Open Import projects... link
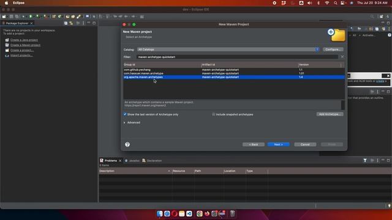Image resolution: width=392 pixels, height=220 pixels. 21,56
